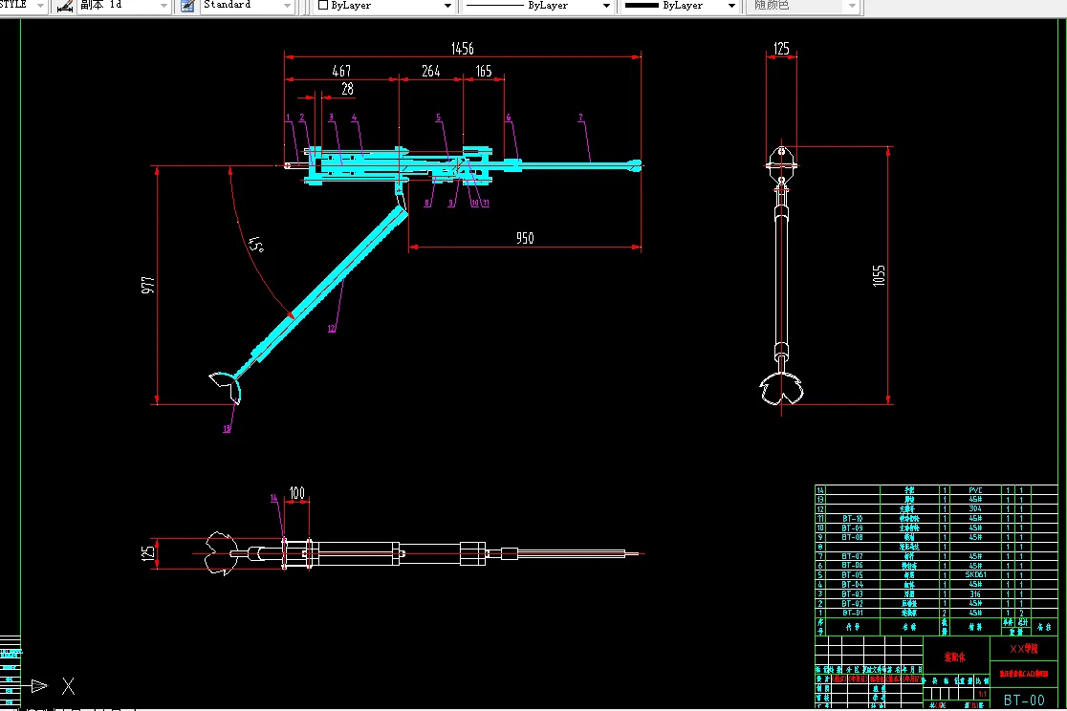
Task: Click the X-axis UCS icon
Action: pyautogui.click(x=68, y=686)
